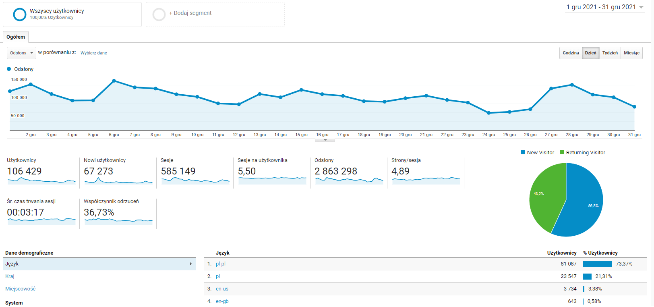Viewport: 654px width, 307px height.
Task: Open the Odsłony metric dropdown
Action: [x=21, y=53]
